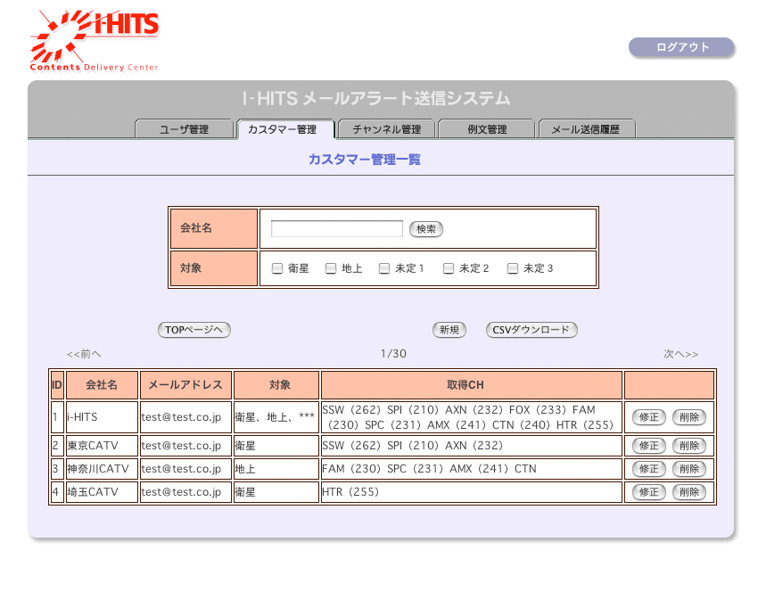The width and height of the screenshot is (758, 592).
Task: Enable the 衛星 checkbox
Action: (x=277, y=268)
